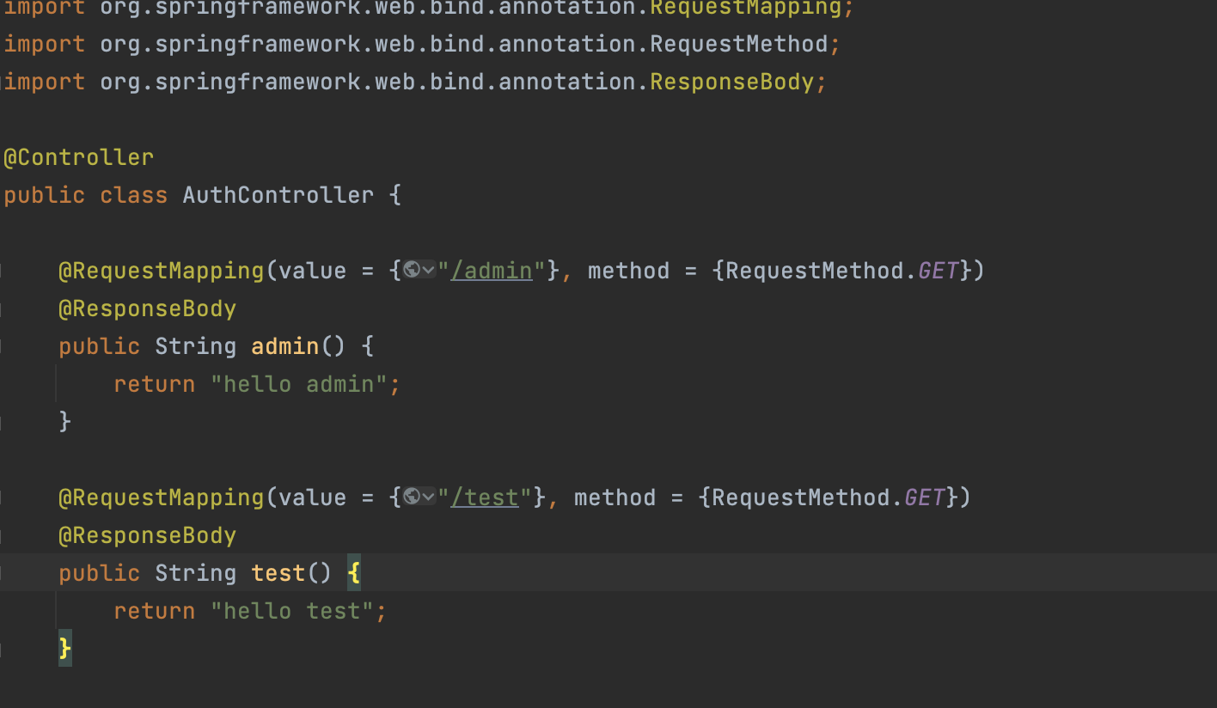Click the test method name
Image resolution: width=1217 pixels, height=708 pixels.
(278, 573)
